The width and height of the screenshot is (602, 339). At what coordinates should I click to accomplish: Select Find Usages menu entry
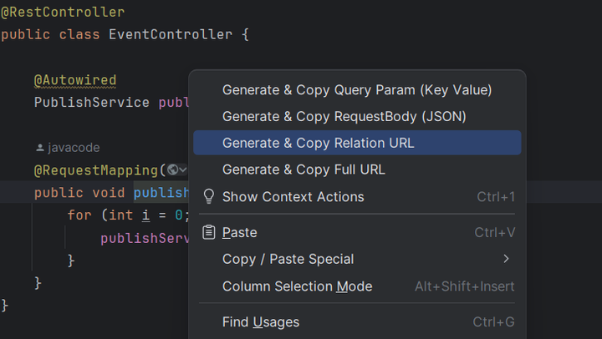pos(357,321)
